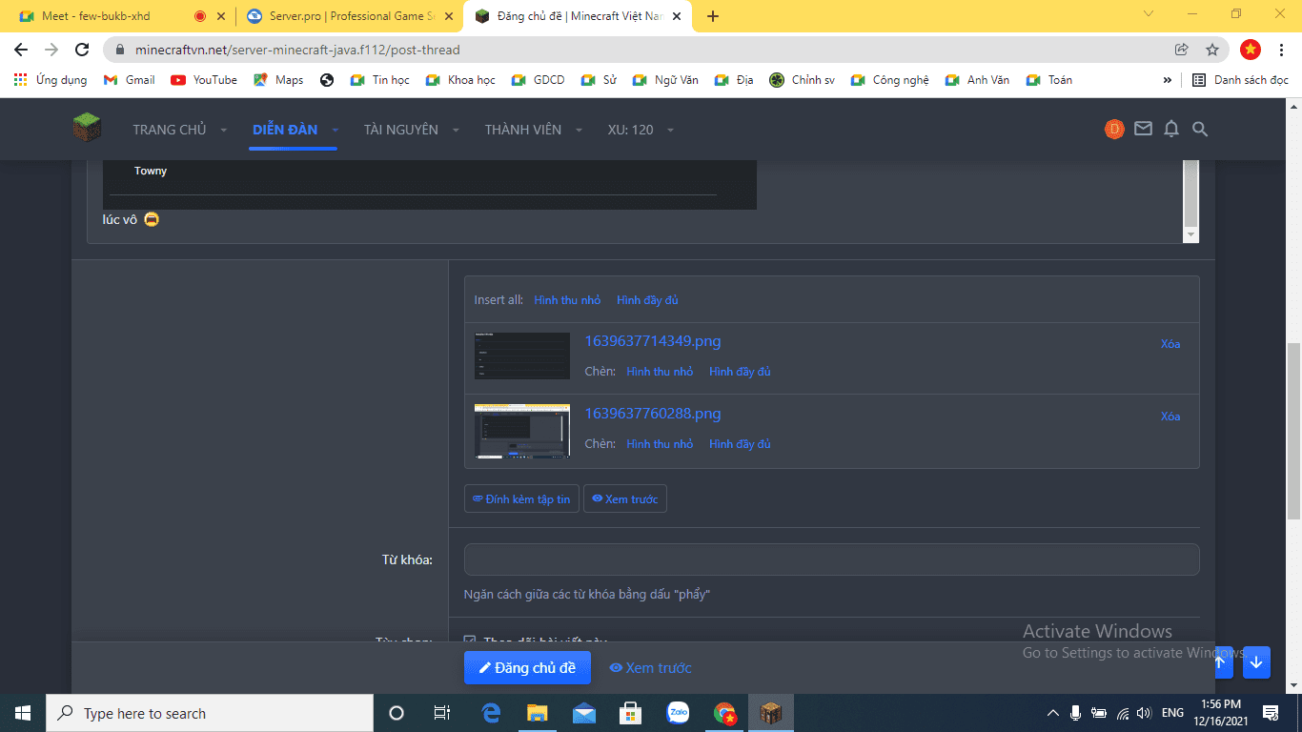Open the forum search magnifier icon
The height and width of the screenshot is (732, 1302).
[1200, 129]
